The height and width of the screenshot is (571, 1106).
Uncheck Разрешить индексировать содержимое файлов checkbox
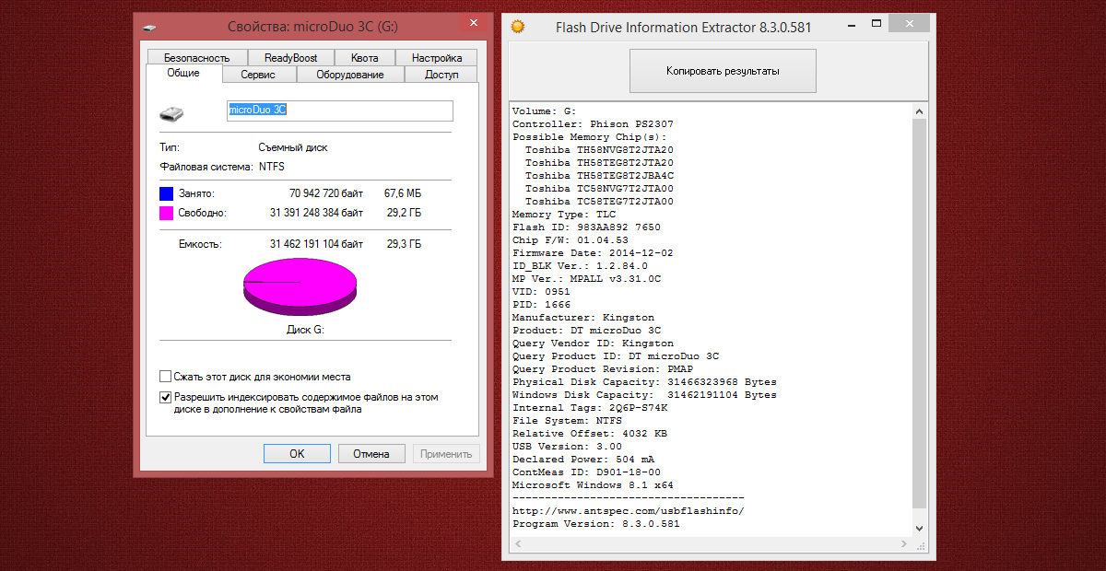pyautogui.click(x=166, y=397)
